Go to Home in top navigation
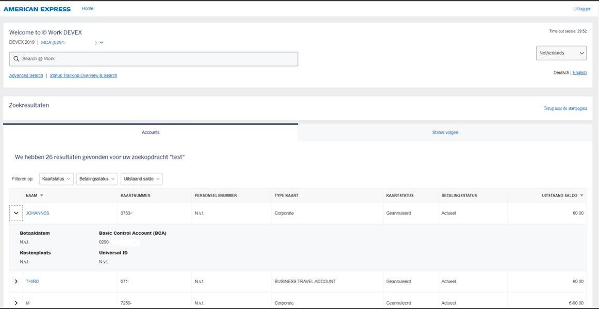Screen dimensions: 599x309 (88, 9)
